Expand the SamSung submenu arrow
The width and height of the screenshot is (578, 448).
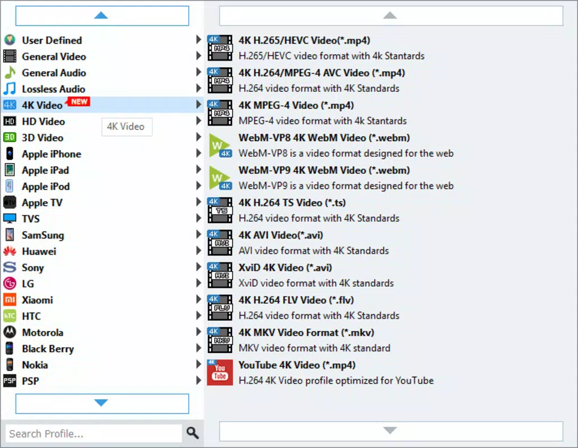point(198,234)
